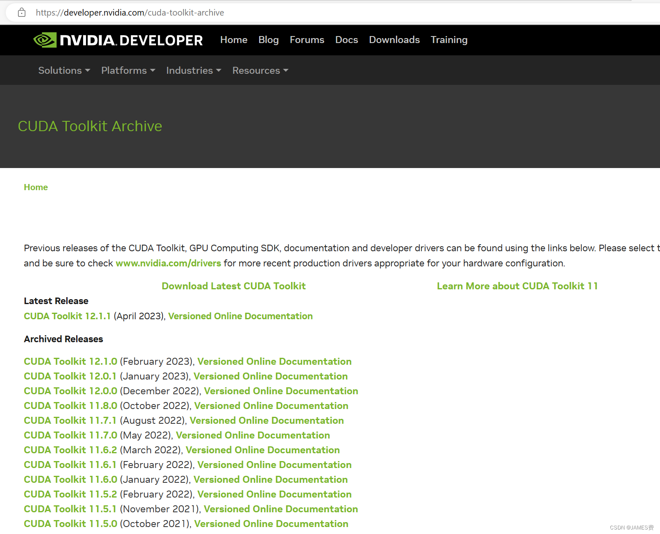This screenshot has height=534, width=660.
Task: Open CUDA Toolkit 12.0.1 link
Action: click(70, 376)
